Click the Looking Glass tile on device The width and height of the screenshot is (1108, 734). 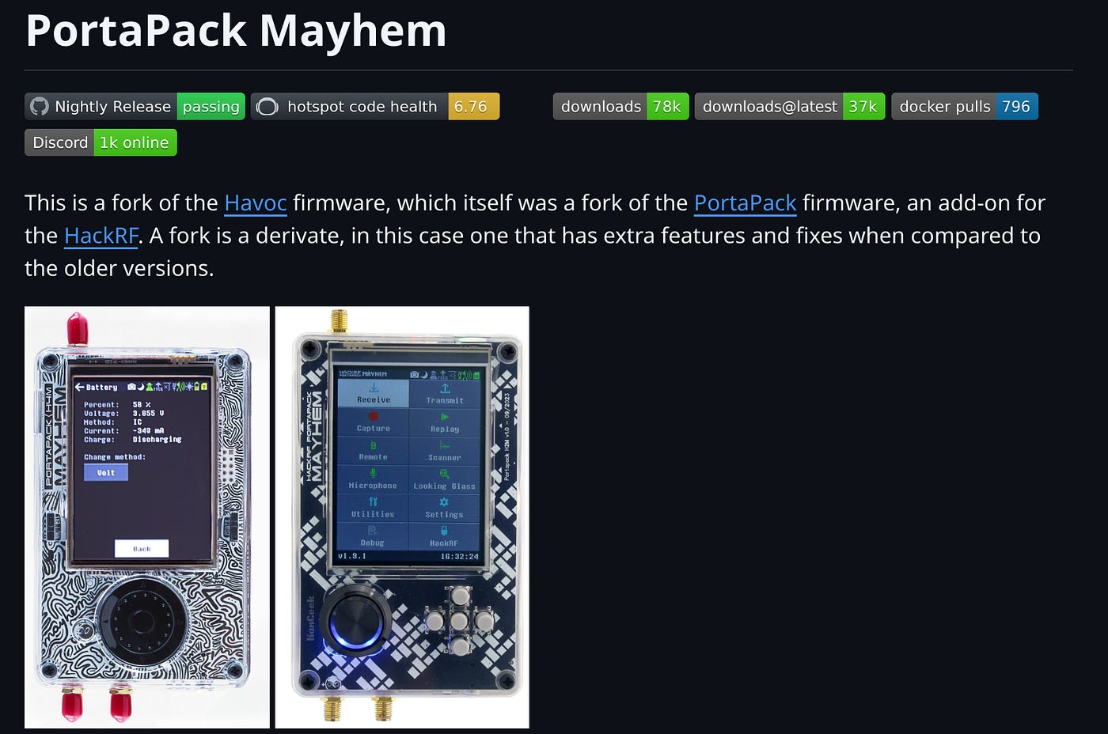pyautogui.click(x=444, y=479)
